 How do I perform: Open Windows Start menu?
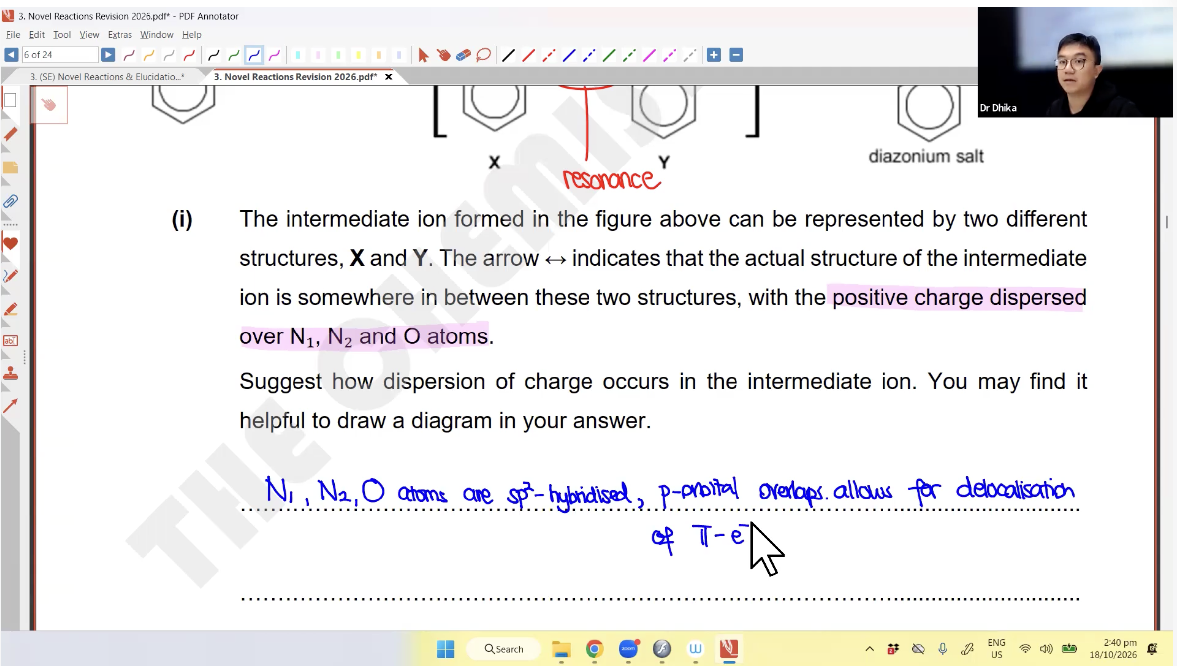click(x=445, y=649)
